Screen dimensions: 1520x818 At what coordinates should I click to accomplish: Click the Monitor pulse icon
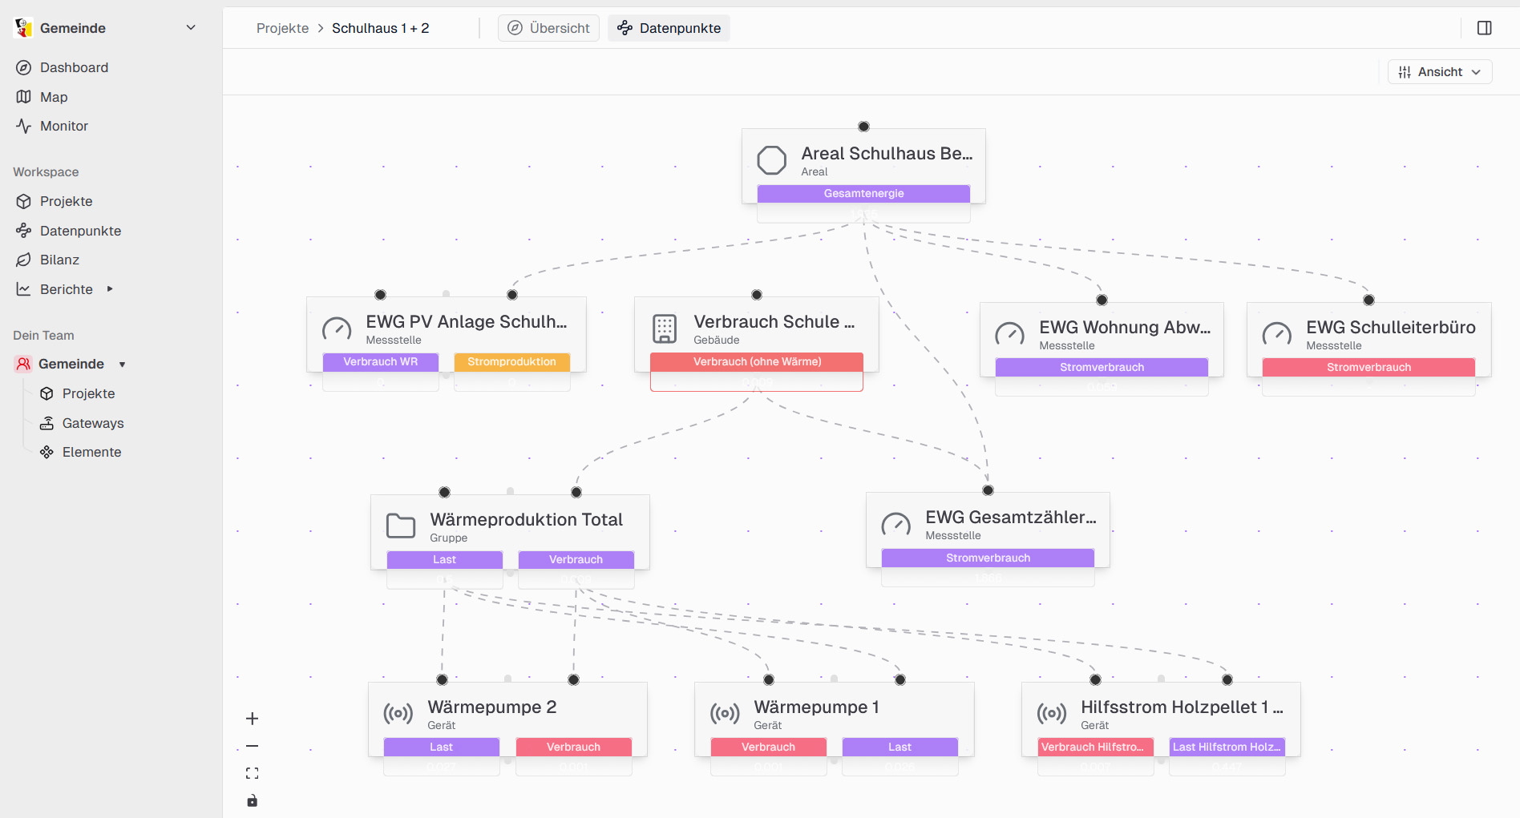click(x=24, y=126)
